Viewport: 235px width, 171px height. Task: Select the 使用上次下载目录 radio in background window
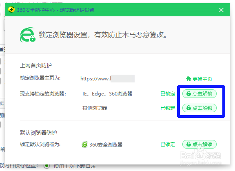pos(47,166)
